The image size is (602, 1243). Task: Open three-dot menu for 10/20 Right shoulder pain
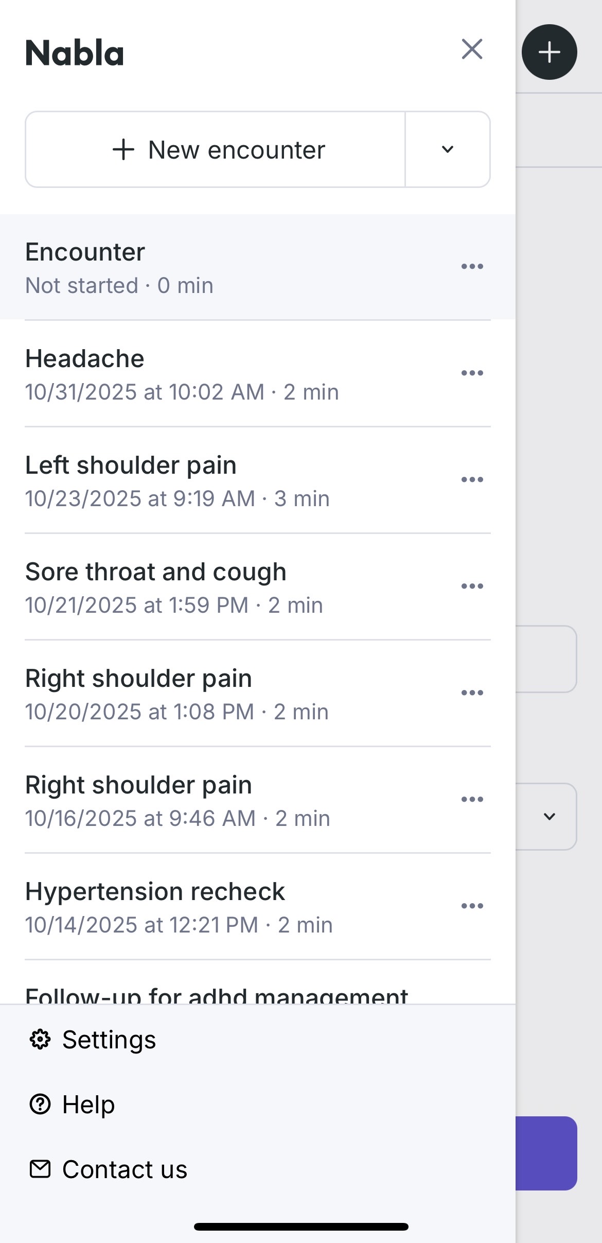pyautogui.click(x=472, y=693)
